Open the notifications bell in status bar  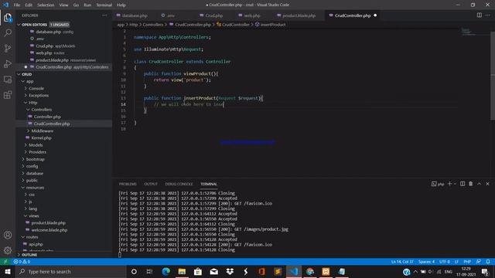[488, 262]
